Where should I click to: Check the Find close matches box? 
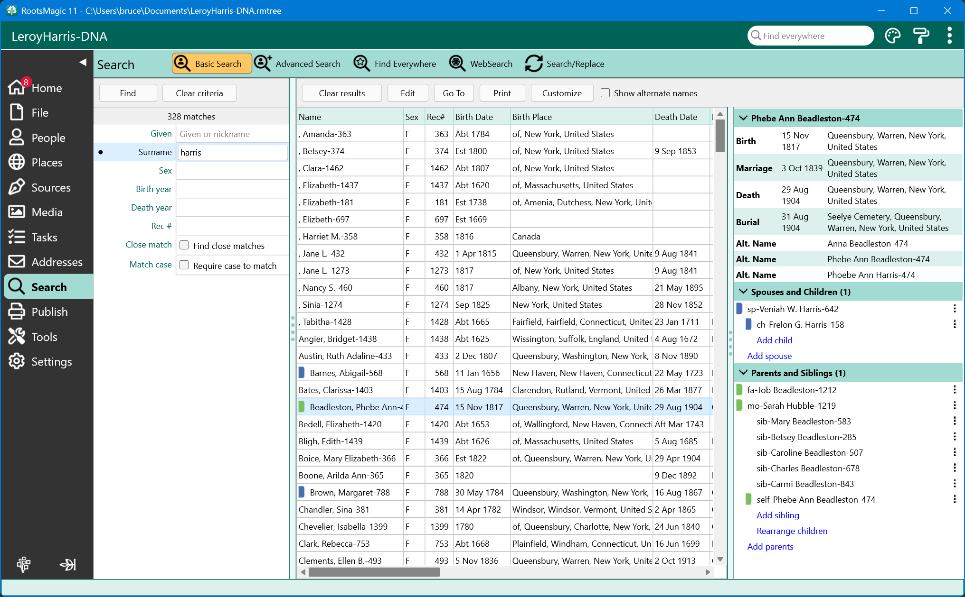point(184,245)
